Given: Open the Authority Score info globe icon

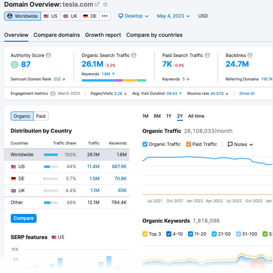Looking at the screenshot, I should coord(48,55).
